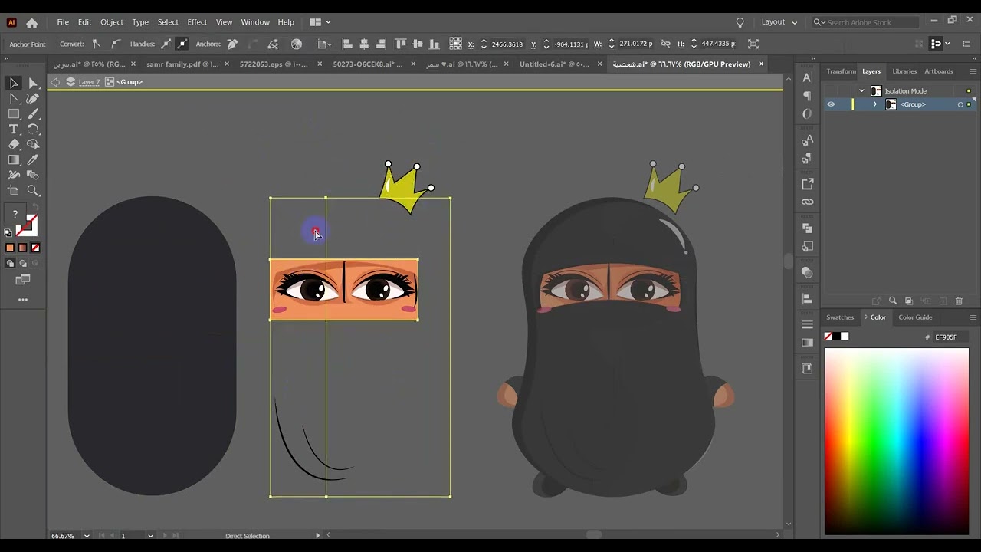Click the Locate Object magnifier in Layers
This screenshot has height=552, width=981.
[x=893, y=301]
